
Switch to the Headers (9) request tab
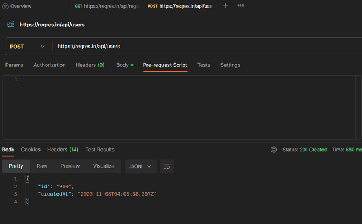(x=90, y=65)
